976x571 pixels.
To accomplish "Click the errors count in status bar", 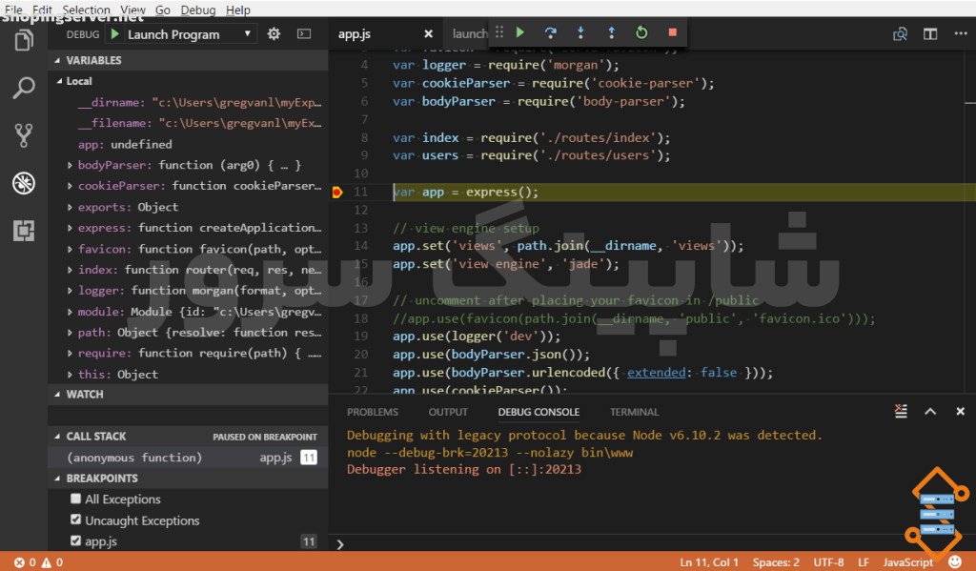I will pos(25,562).
